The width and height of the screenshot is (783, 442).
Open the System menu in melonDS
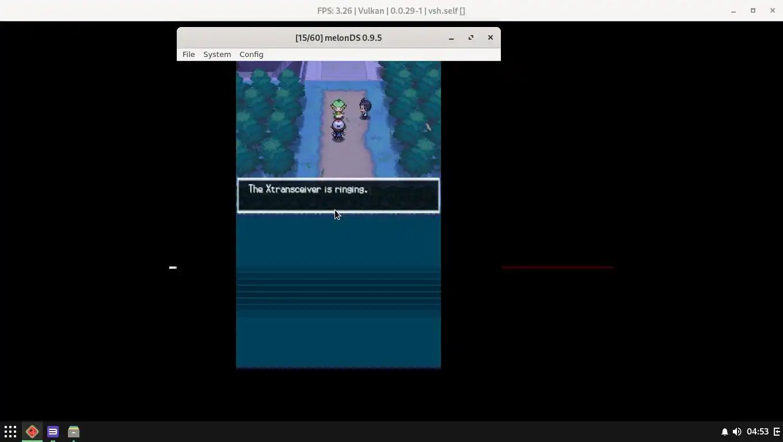coord(217,54)
